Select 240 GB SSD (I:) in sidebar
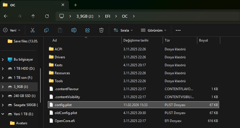 tap(25, 96)
